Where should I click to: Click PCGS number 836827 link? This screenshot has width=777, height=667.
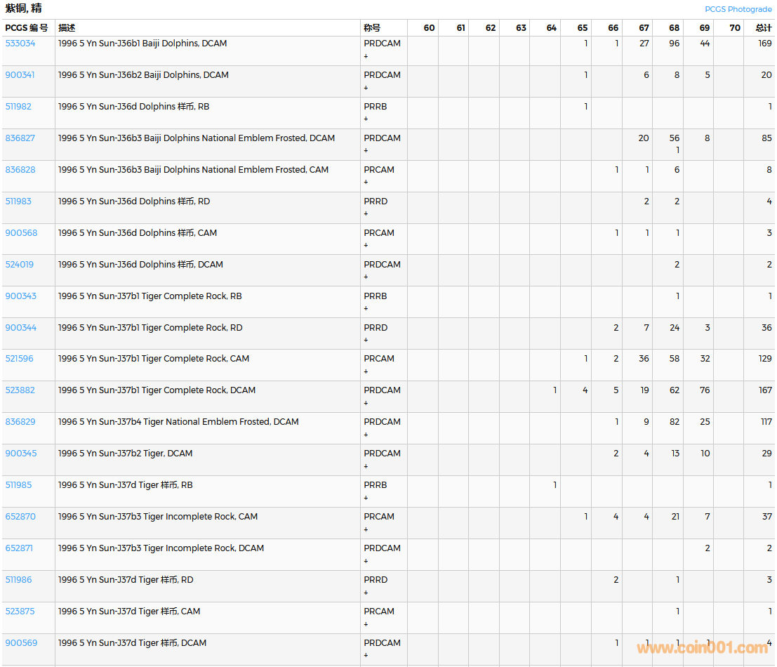[x=20, y=138]
